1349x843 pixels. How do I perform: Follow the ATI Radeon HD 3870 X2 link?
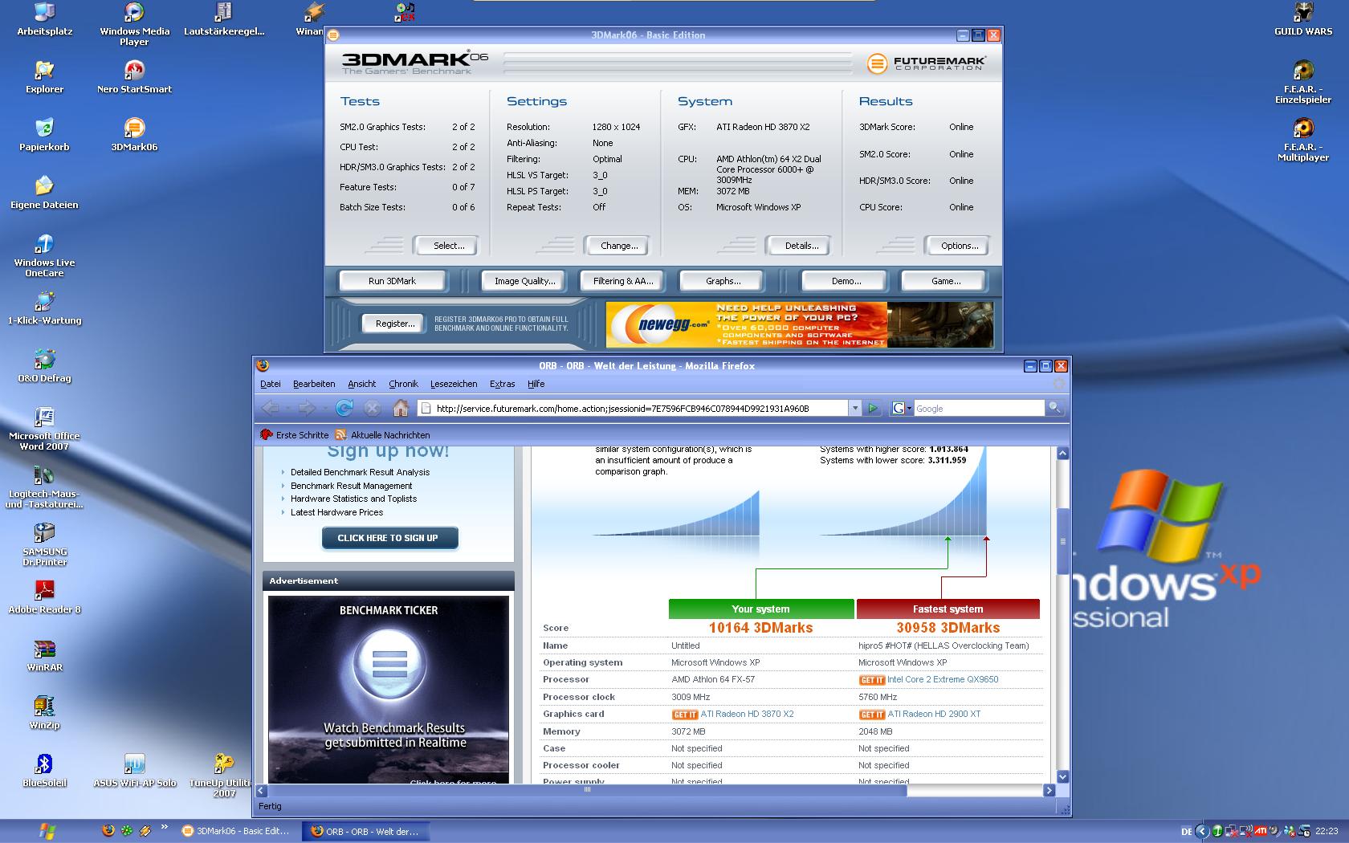point(747,714)
